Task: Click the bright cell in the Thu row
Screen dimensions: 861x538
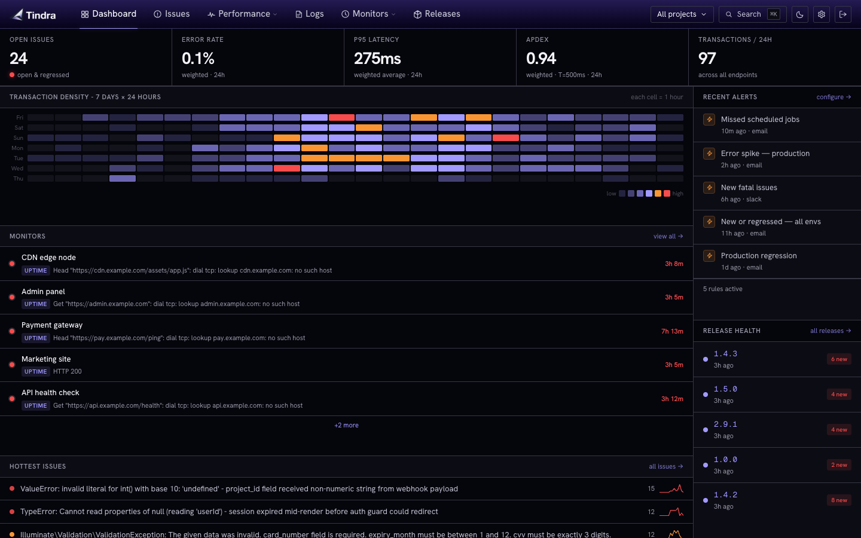Action: tap(123, 179)
